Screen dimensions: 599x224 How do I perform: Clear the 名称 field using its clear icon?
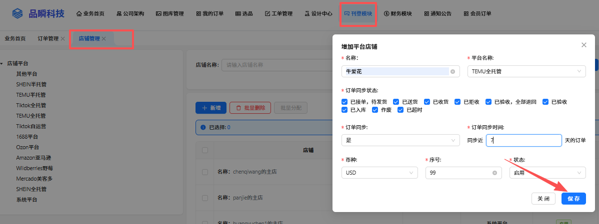click(x=452, y=71)
